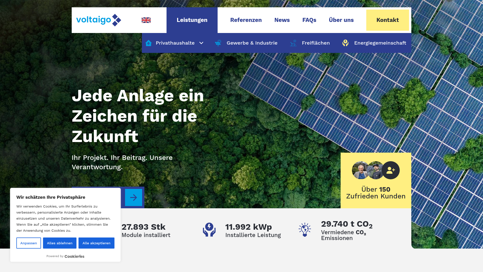Image resolution: width=483 pixels, height=272 pixels.
Task: Click the voltaigo logo
Action: pyautogui.click(x=99, y=20)
